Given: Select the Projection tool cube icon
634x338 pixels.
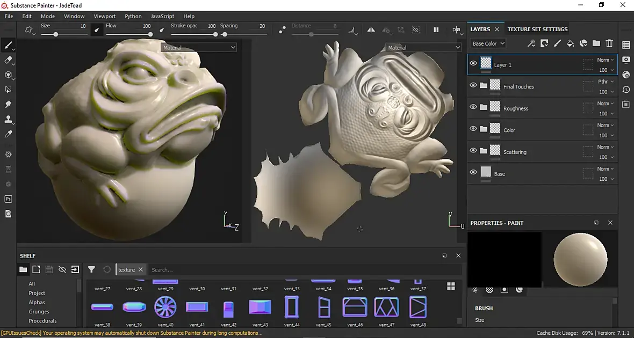Looking at the screenshot, I should tap(8, 75).
